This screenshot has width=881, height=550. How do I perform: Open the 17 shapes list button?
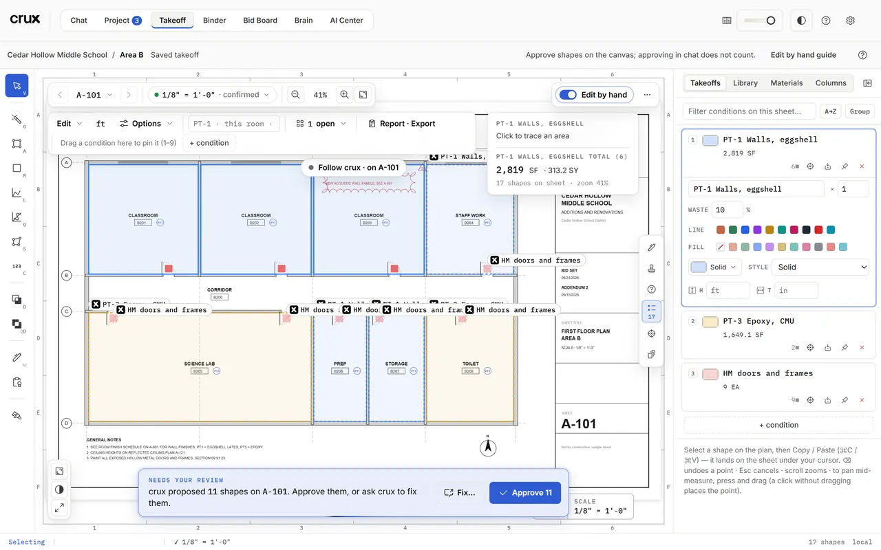point(652,311)
